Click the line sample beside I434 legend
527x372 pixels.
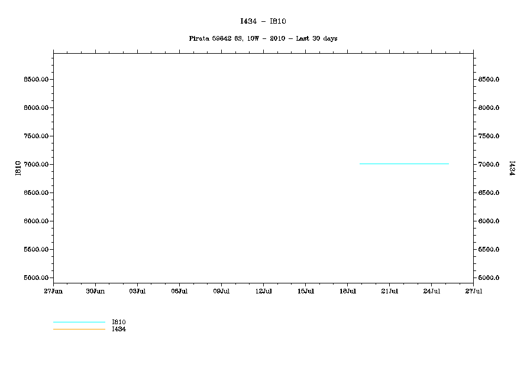click(79, 329)
